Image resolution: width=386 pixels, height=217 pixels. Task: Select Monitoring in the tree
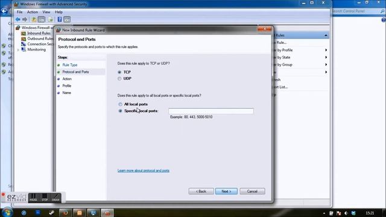click(36, 49)
